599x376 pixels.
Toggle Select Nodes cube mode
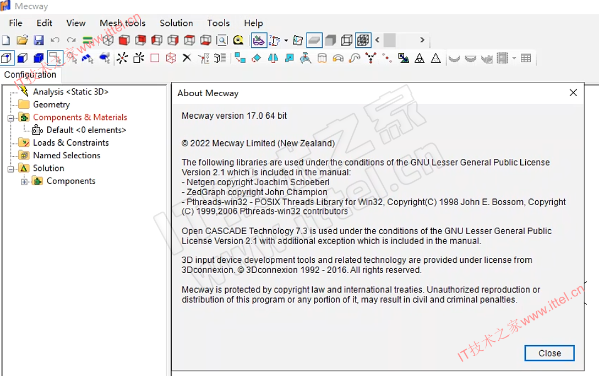7,58
